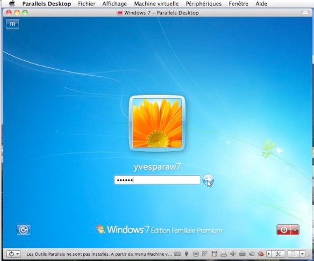Viewport: 314px width, 261px height.
Task: Click the username label yvesparaw7
Action: tap(157, 167)
